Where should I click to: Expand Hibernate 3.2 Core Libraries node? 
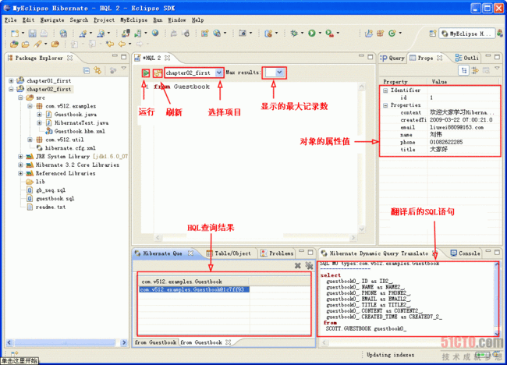[20, 165]
